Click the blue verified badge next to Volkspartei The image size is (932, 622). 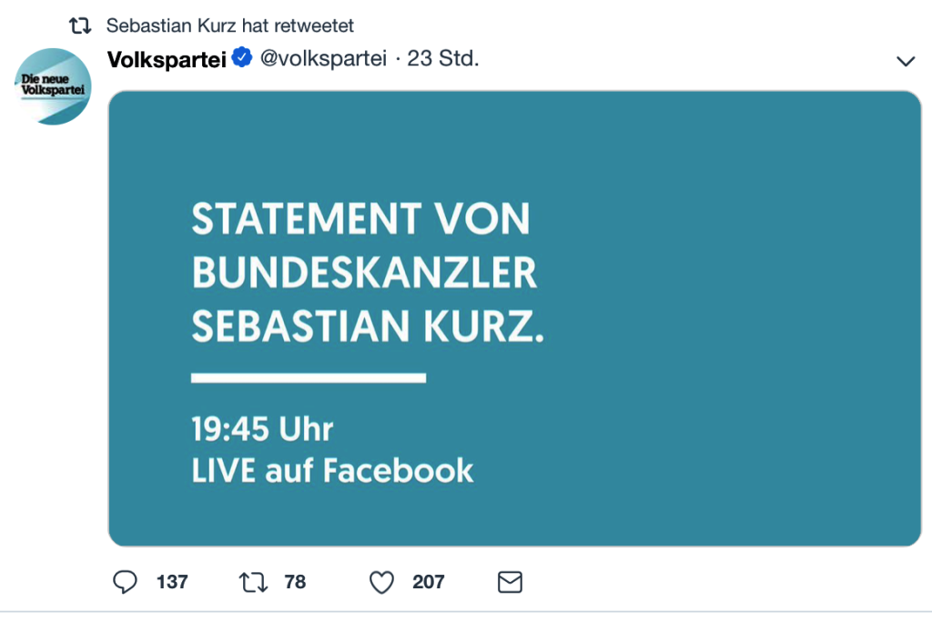(241, 59)
